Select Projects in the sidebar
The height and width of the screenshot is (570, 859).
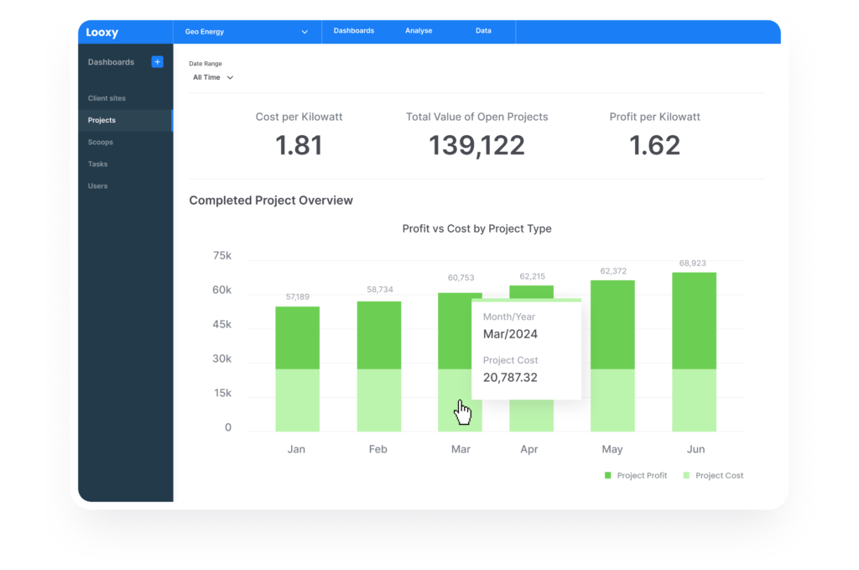102,120
